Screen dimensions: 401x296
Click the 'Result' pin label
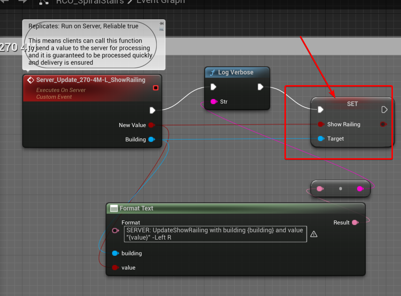click(341, 223)
